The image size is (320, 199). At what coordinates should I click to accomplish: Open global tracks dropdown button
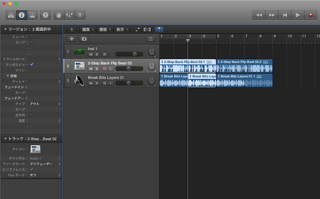(x=150, y=38)
